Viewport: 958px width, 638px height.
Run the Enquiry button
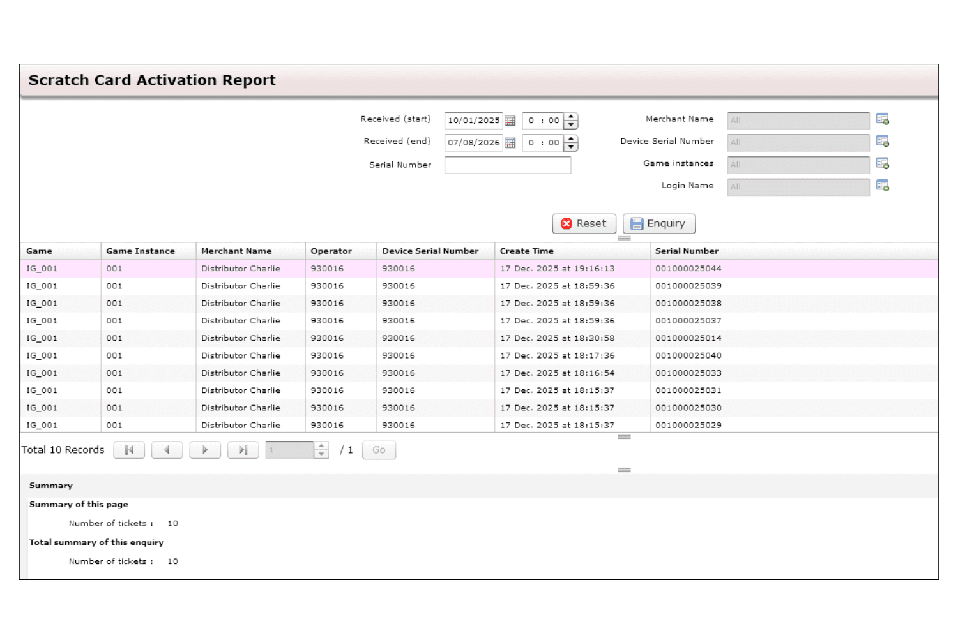click(659, 224)
